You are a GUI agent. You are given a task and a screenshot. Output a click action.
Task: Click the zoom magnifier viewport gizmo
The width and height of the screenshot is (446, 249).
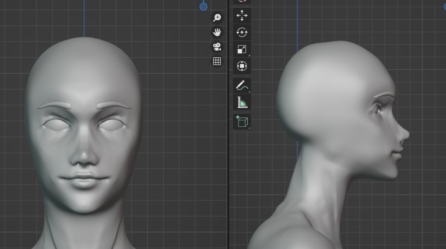217,18
